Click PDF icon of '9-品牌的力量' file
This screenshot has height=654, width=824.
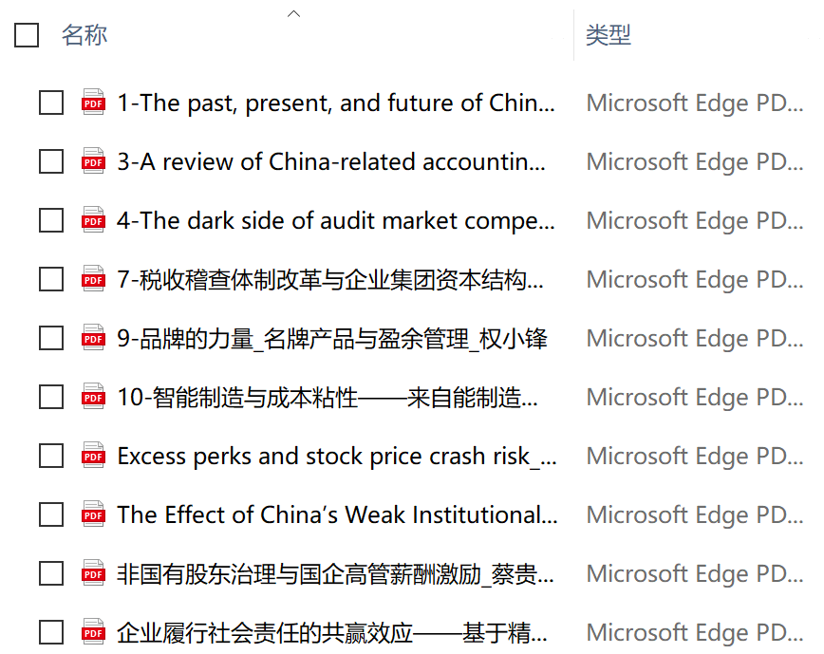coord(93,338)
